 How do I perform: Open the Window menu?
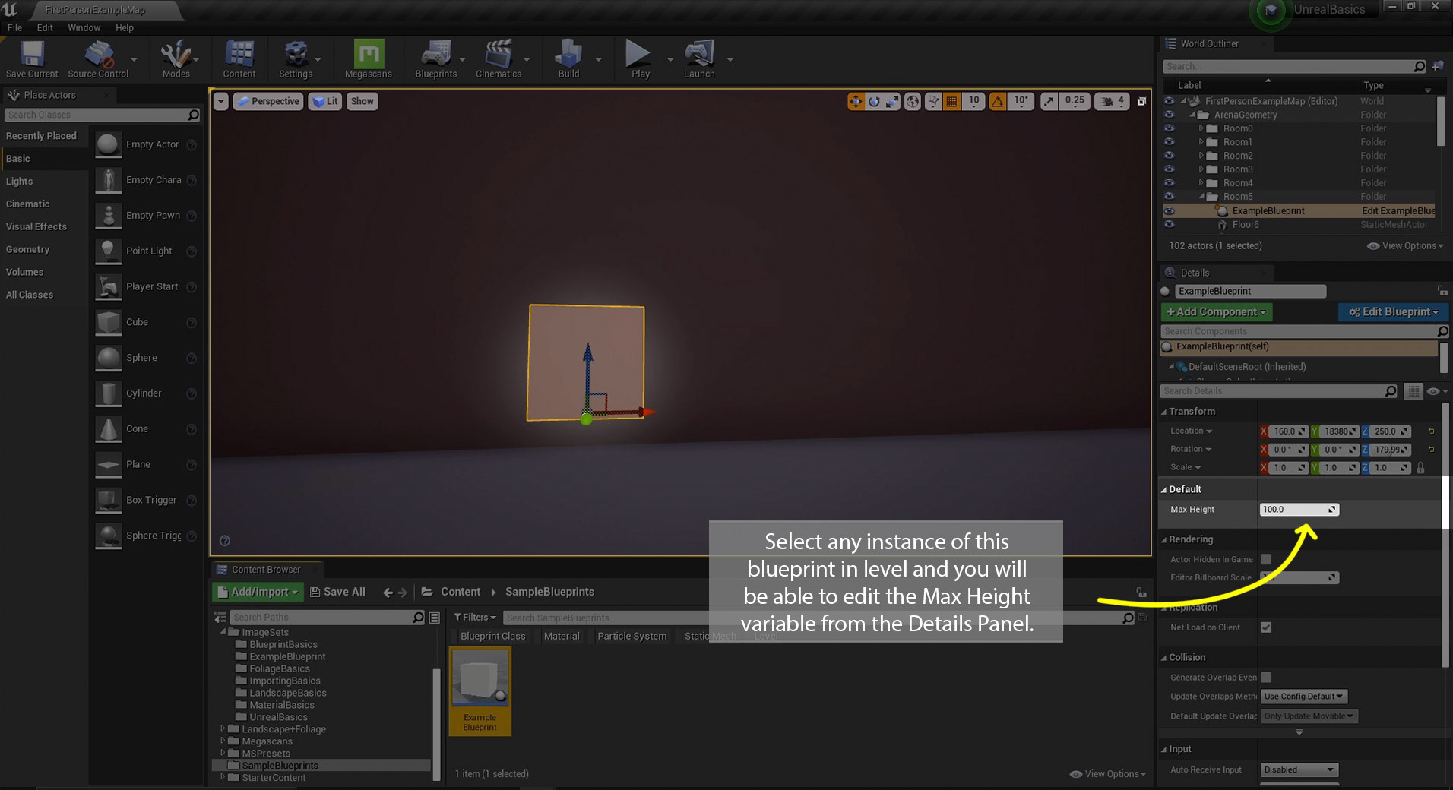coord(84,27)
